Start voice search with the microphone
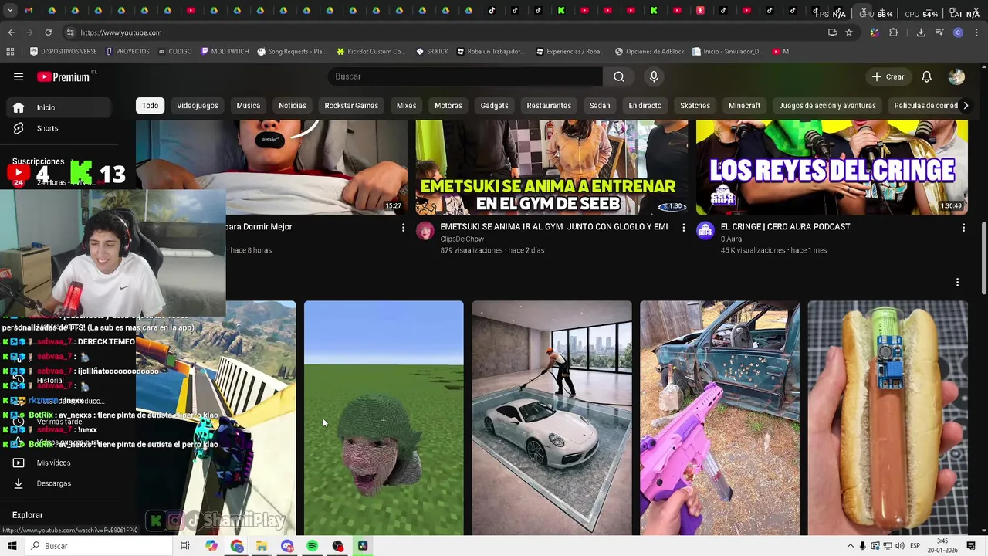988x556 pixels. [654, 76]
